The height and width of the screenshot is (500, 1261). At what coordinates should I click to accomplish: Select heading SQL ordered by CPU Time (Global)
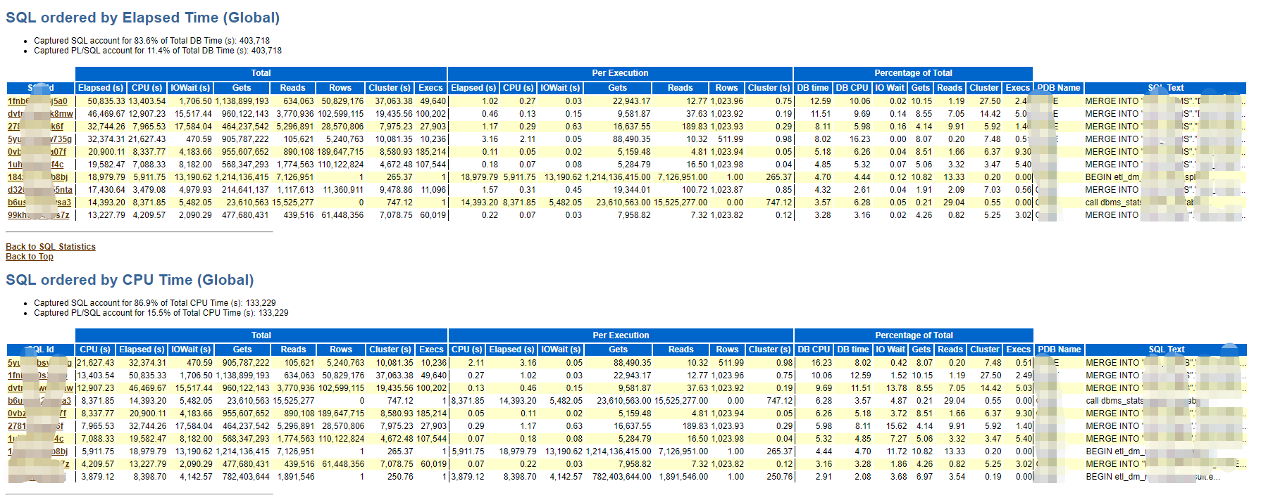click(130, 280)
